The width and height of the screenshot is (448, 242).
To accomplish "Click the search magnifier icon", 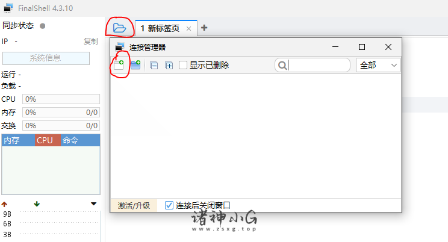I will click(x=282, y=66).
